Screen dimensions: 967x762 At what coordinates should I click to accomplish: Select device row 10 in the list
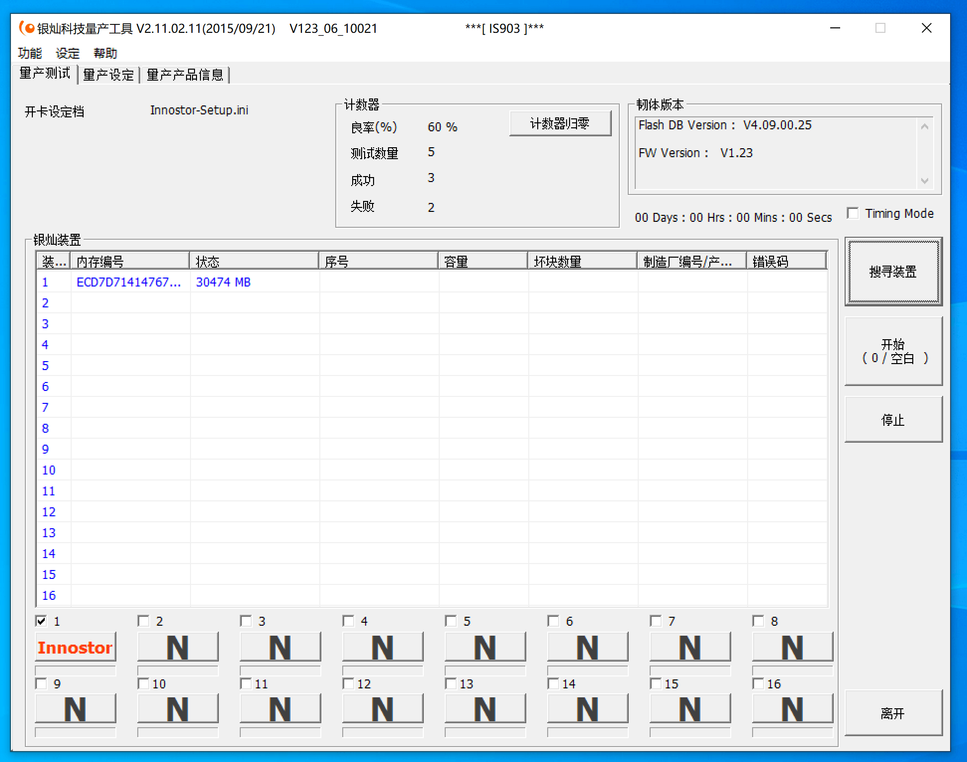(x=432, y=470)
